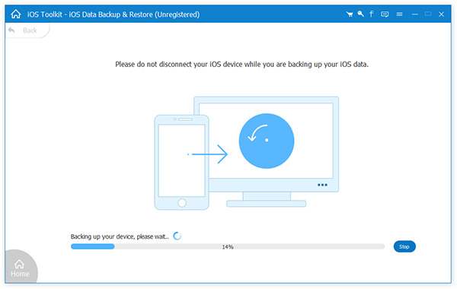Stop the backup process
The height and width of the screenshot is (289, 457).
(x=404, y=246)
